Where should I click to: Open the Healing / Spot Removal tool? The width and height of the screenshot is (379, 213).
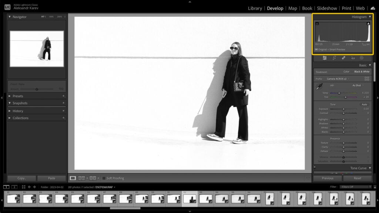pos(343,58)
